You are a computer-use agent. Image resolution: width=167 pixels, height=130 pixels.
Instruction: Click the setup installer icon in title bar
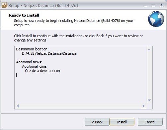4,5
